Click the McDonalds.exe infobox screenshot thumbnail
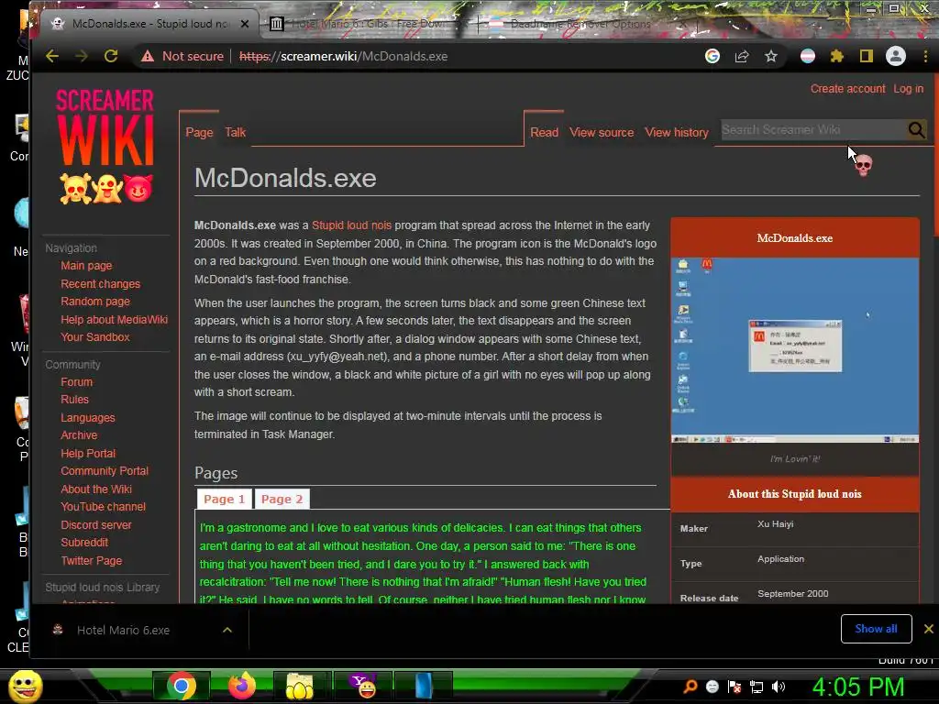This screenshot has height=704, width=939. coord(795,350)
